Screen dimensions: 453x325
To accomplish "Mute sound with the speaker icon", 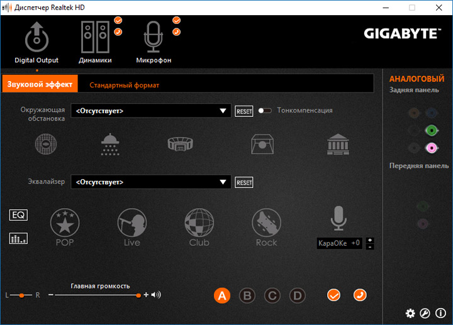I will tap(156, 295).
